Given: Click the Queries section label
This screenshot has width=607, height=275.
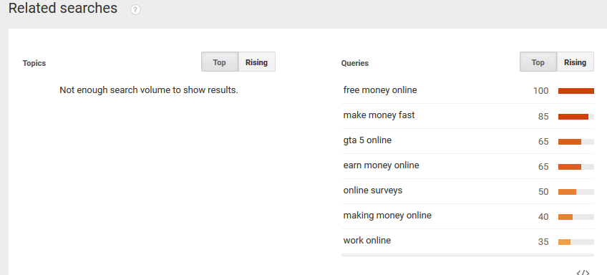Looking at the screenshot, I should coord(354,63).
